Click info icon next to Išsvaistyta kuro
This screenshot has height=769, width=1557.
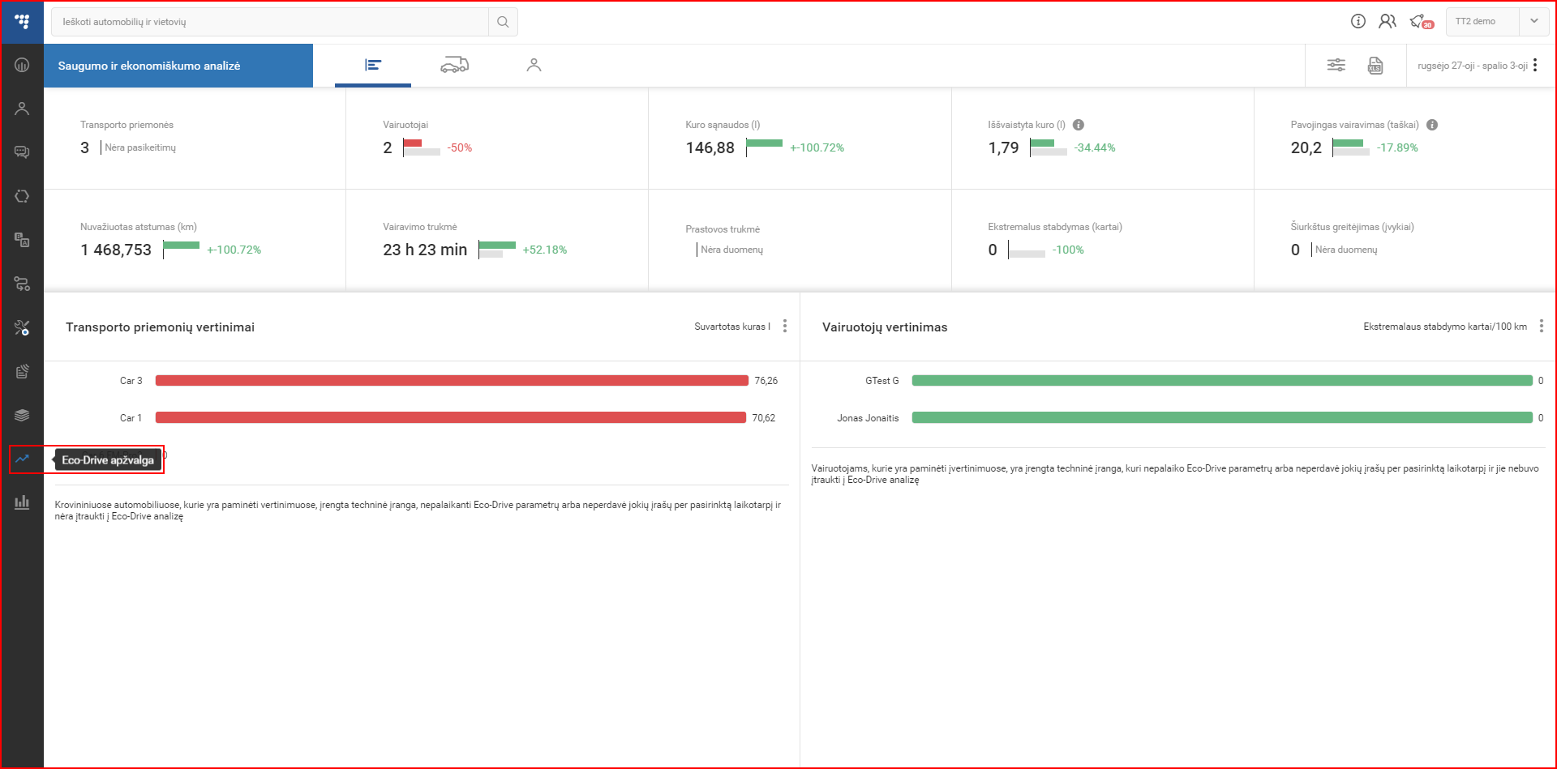[x=1079, y=125]
